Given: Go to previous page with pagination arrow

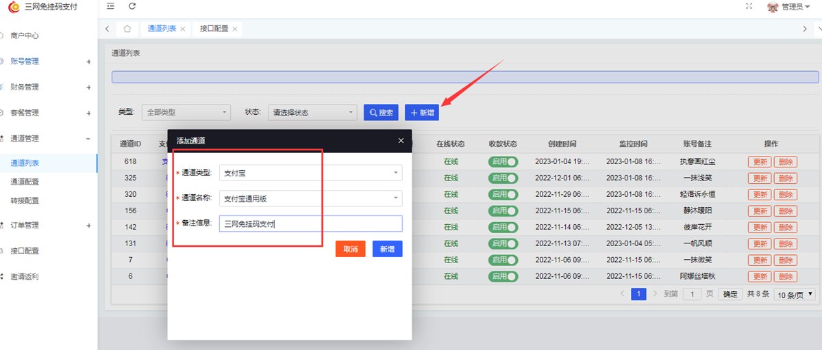Looking at the screenshot, I should [622, 294].
